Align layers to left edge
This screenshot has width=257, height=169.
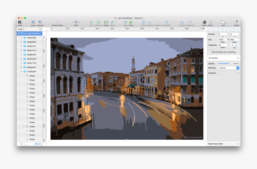coord(219,29)
